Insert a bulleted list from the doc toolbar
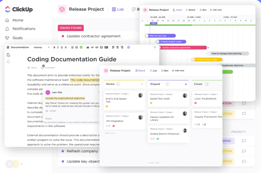This screenshot has width=261, height=173. click(x=72, y=47)
